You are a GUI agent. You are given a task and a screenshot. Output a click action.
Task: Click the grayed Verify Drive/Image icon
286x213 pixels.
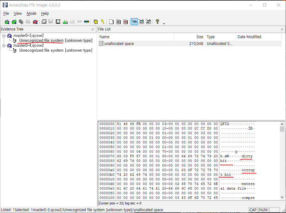click(79, 22)
